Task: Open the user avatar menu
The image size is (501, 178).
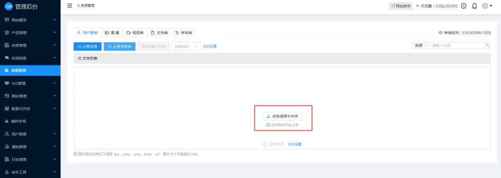Action: click(487, 6)
